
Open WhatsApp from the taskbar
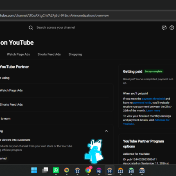(56, 170)
